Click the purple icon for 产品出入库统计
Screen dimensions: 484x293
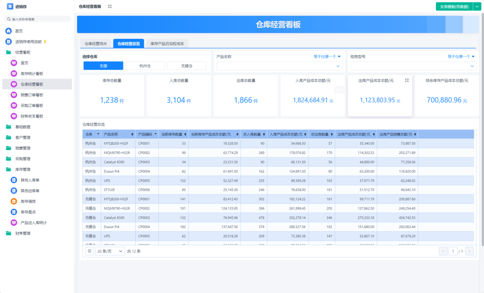[x=14, y=222]
